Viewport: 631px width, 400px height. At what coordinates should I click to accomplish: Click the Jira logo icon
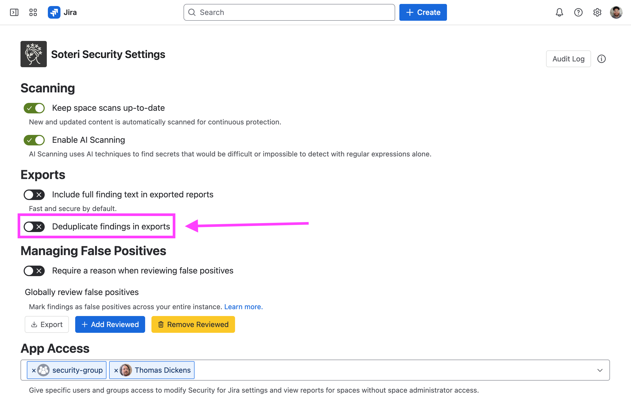click(54, 12)
